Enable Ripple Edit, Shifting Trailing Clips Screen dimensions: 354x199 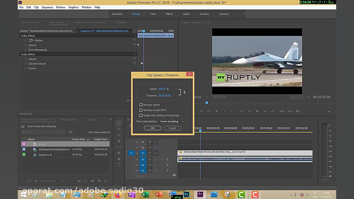pyautogui.click(x=141, y=115)
